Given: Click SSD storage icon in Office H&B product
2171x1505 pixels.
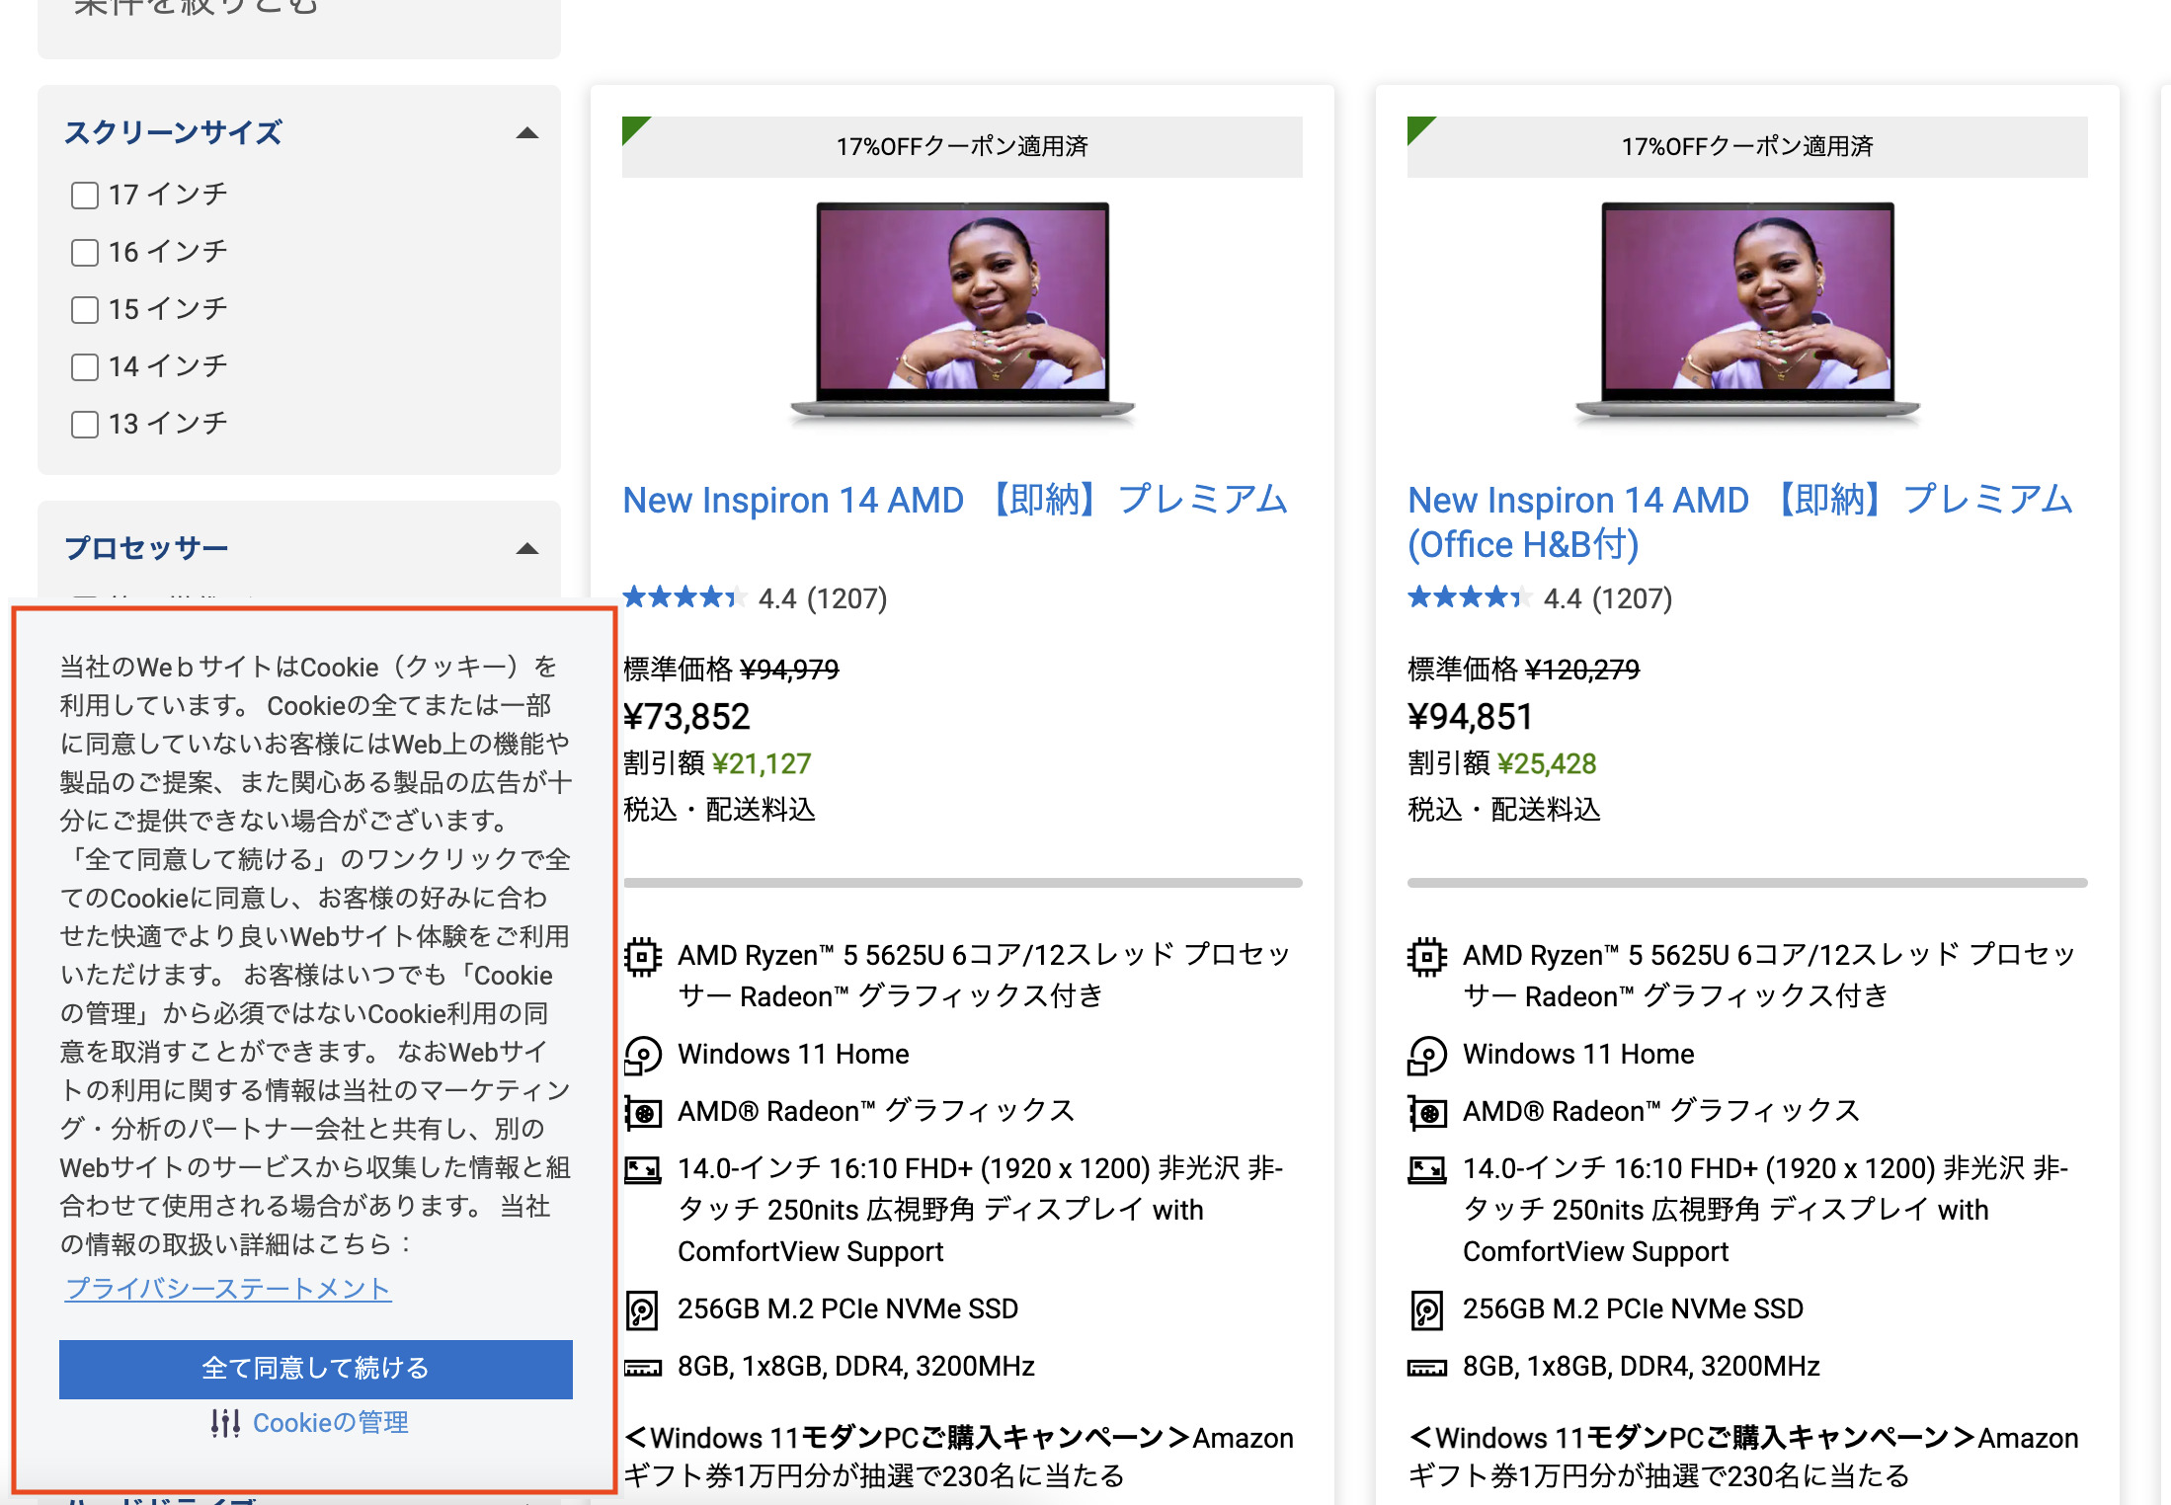Looking at the screenshot, I should point(1427,1310).
